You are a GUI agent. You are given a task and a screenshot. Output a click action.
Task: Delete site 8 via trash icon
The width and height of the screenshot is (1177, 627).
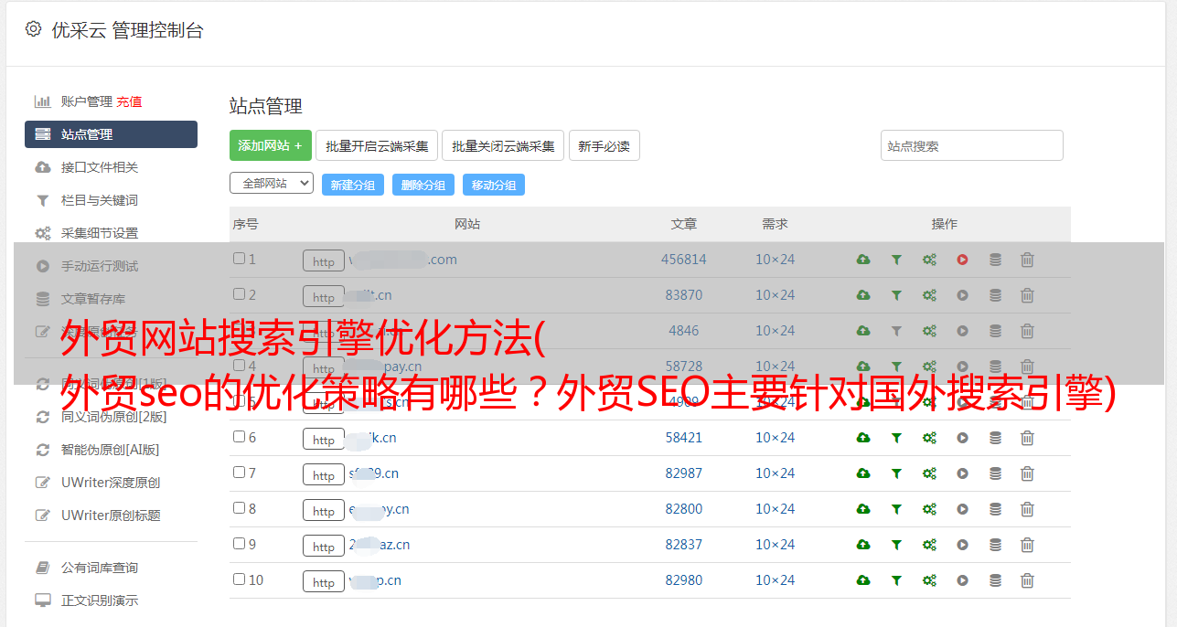(1027, 509)
